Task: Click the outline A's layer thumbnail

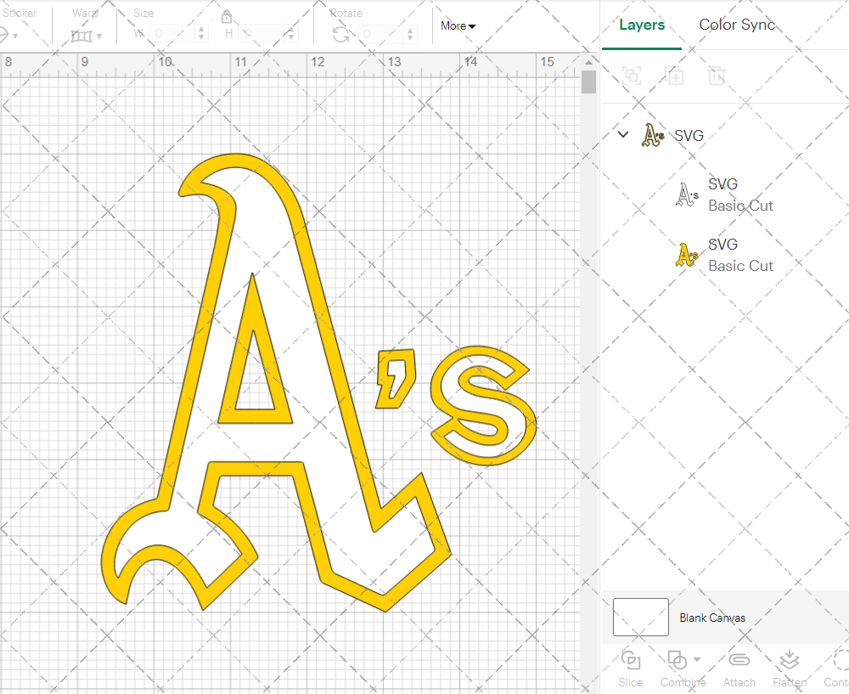Action: pyautogui.click(x=687, y=195)
